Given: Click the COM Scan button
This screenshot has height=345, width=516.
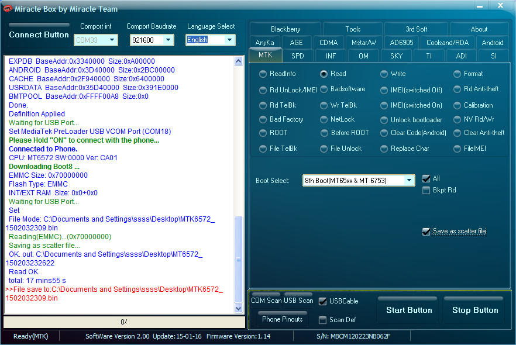Looking at the screenshot, I should click(266, 301).
